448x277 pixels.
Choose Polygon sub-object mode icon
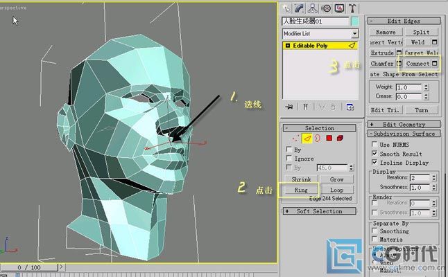click(x=328, y=138)
